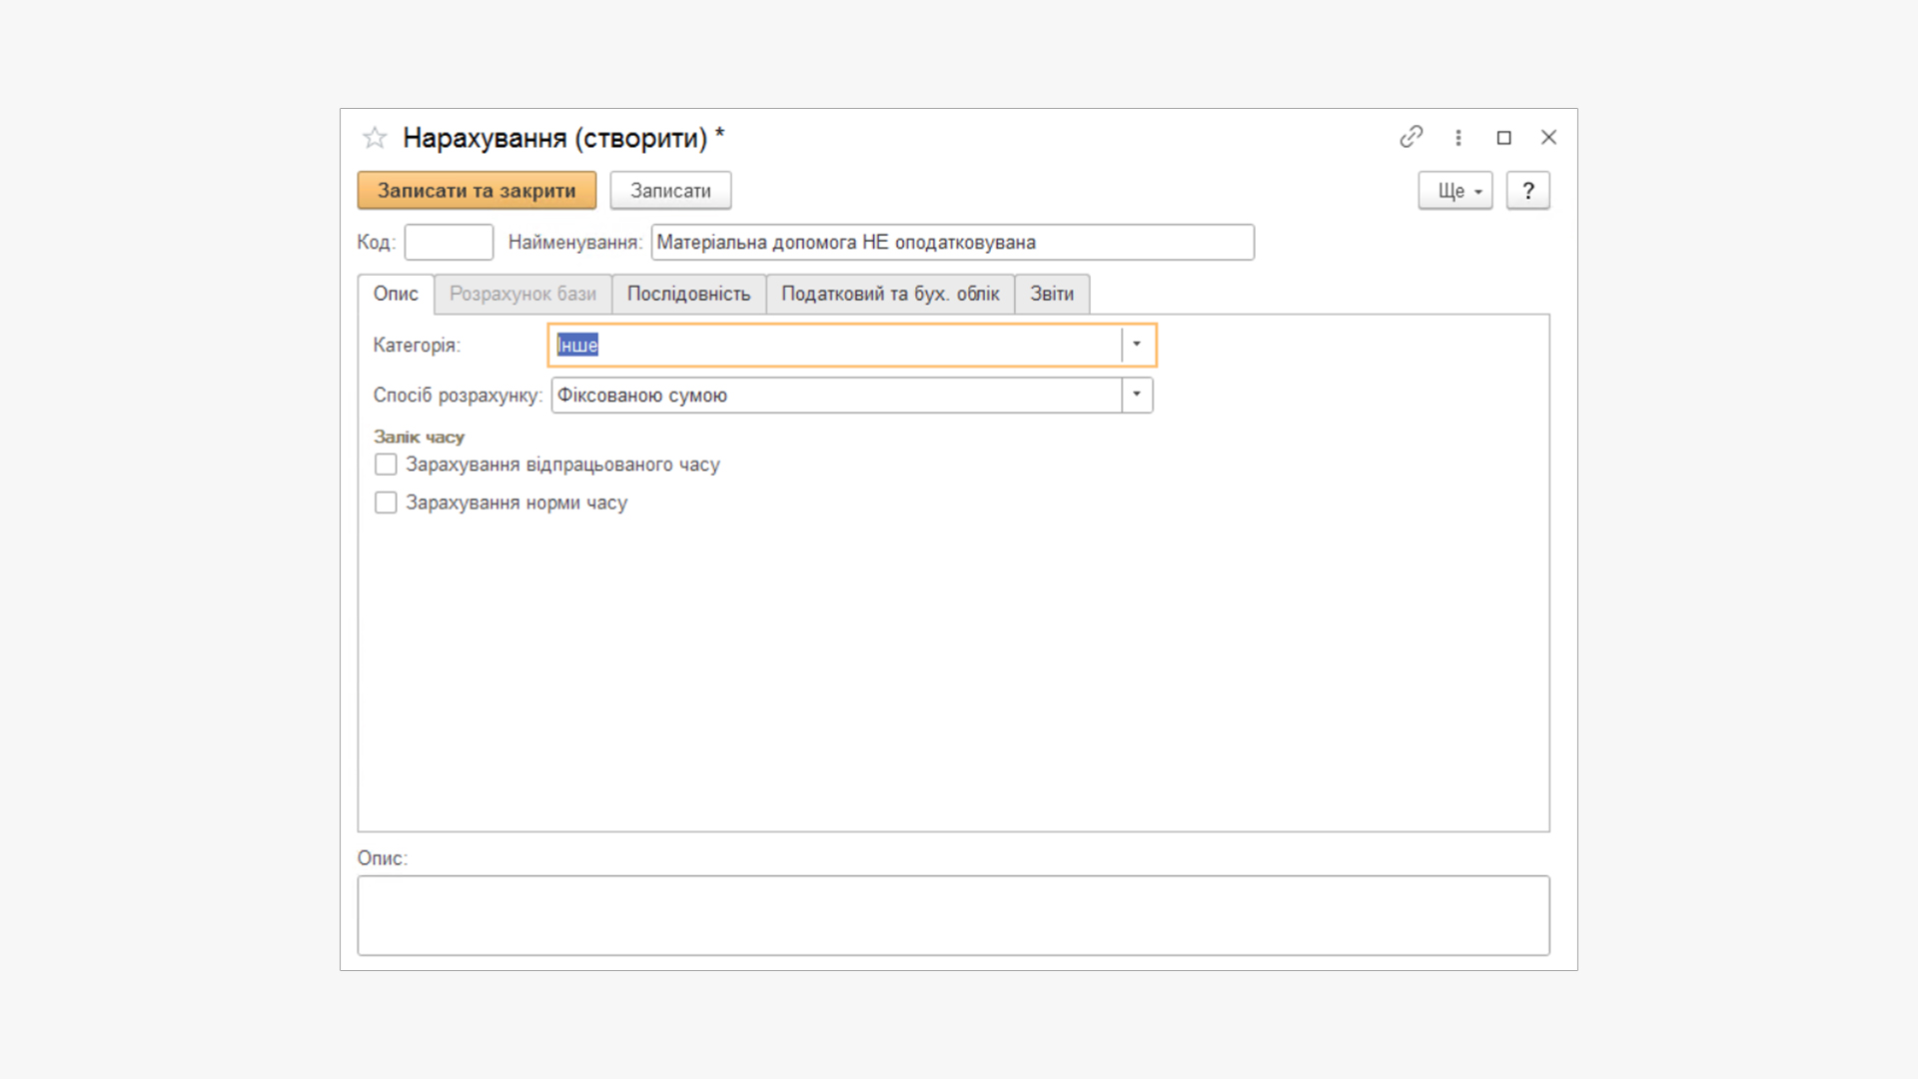Click Записати та закрити button

click(477, 191)
